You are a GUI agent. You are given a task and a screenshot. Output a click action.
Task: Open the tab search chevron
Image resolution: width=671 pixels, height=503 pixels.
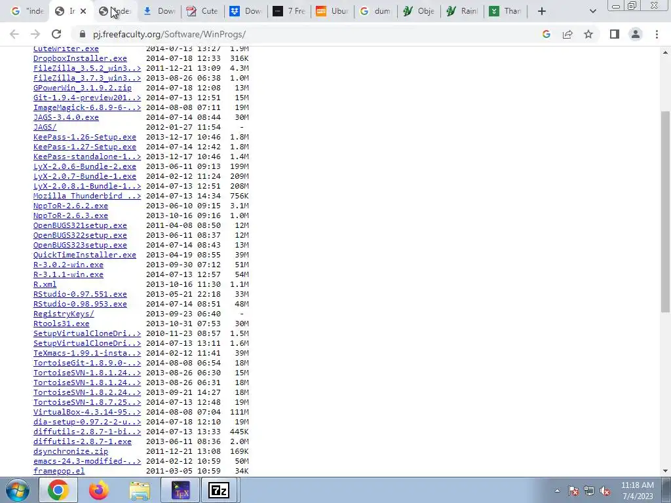point(592,11)
